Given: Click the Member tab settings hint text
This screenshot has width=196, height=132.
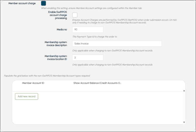Looking at the screenshot, I should (x=91, y=8).
